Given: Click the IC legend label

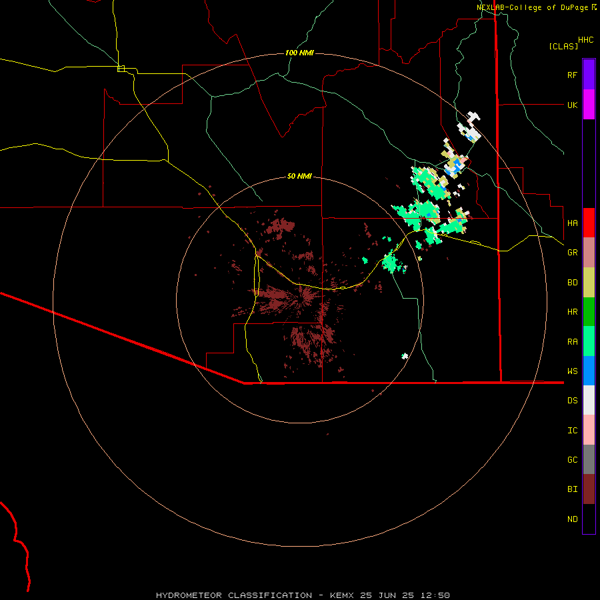Looking at the screenshot, I should pyautogui.click(x=572, y=431).
